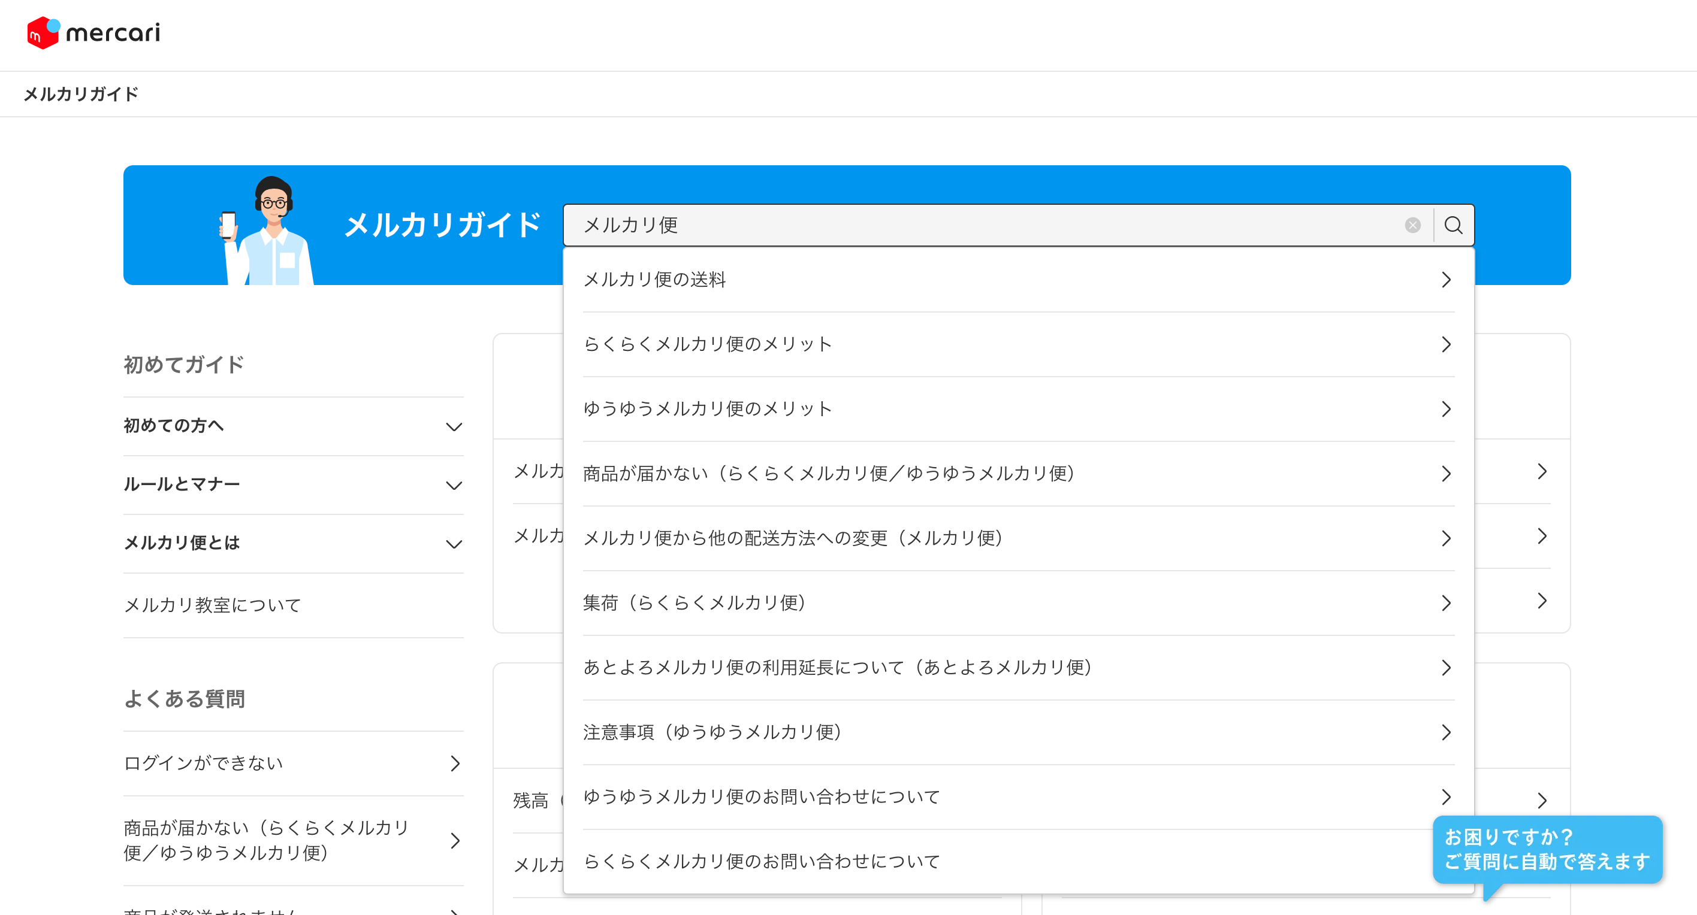
Task: Click the operator illustration in the banner
Action: [267, 230]
